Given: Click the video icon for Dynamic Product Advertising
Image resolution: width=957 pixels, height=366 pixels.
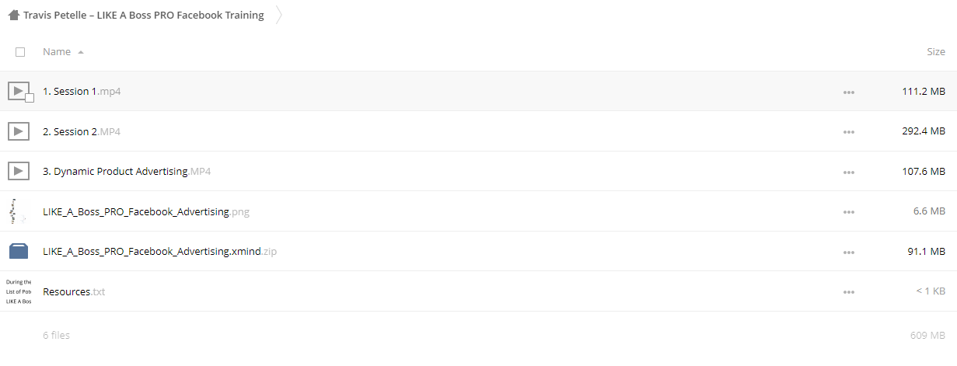Looking at the screenshot, I should click(x=19, y=171).
